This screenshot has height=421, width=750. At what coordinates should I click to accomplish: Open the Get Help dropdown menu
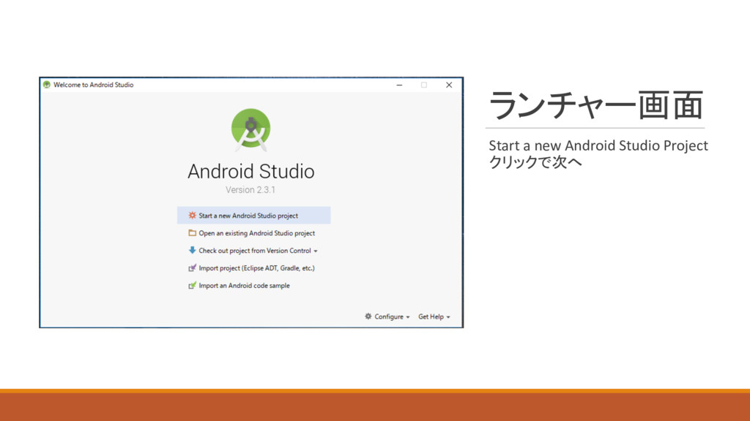click(434, 316)
